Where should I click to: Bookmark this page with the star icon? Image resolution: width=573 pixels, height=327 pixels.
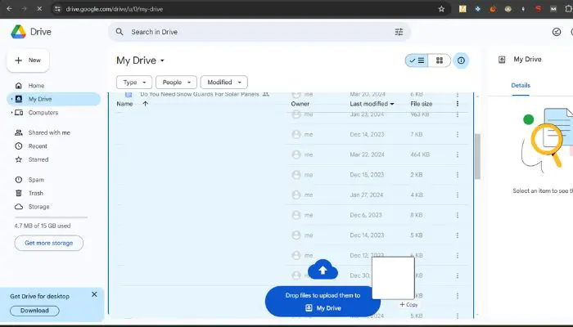tap(441, 9)
